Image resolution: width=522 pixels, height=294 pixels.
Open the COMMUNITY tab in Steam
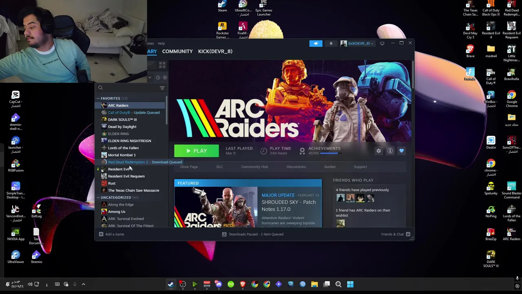click(177, 51)
